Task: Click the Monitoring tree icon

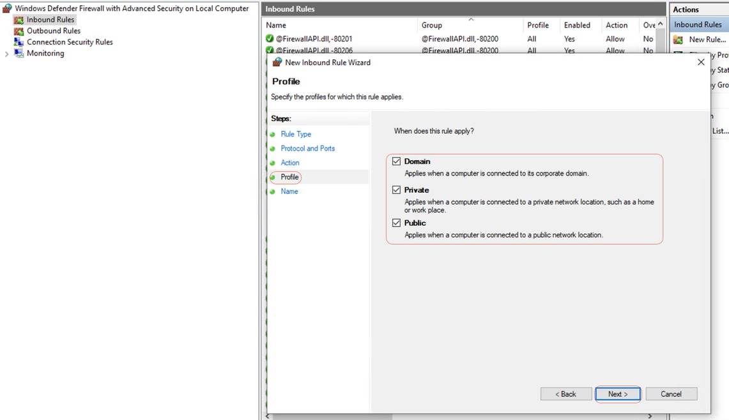Action: [19, 53]
